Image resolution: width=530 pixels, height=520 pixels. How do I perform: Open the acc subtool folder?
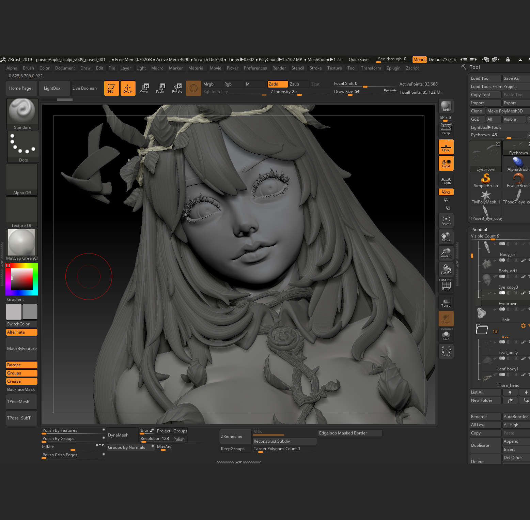tap(482, 329)
